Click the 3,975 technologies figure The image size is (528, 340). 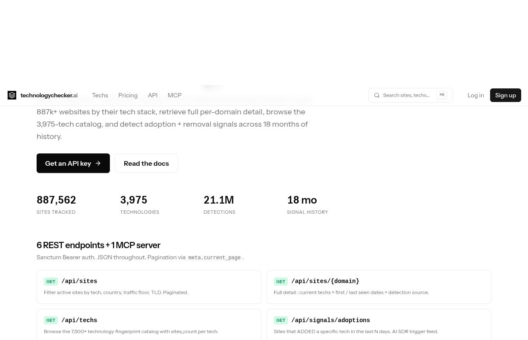click(x=134, y=200)
